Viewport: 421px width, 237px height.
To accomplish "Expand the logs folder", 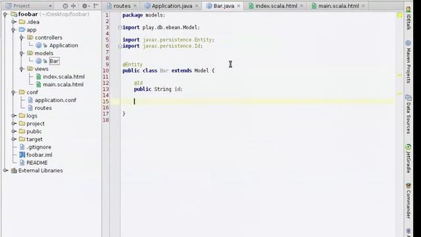I will coord(13,116).
